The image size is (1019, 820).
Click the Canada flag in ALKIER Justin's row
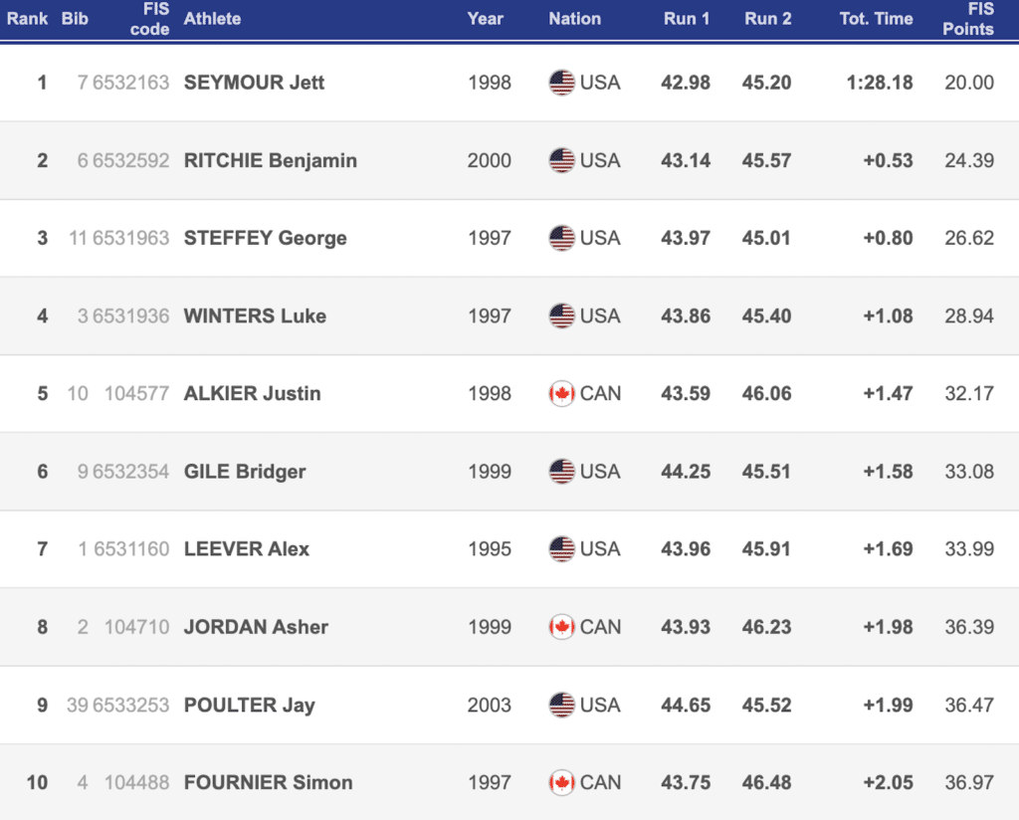[562, 393]
